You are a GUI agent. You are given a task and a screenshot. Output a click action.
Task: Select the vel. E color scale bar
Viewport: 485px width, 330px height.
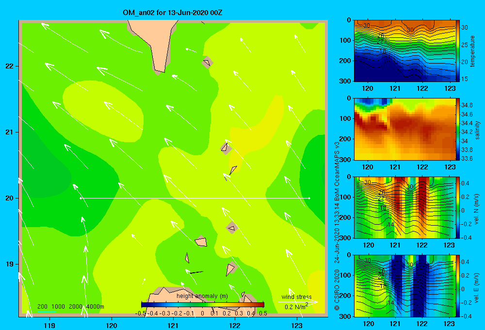point(458,286)
